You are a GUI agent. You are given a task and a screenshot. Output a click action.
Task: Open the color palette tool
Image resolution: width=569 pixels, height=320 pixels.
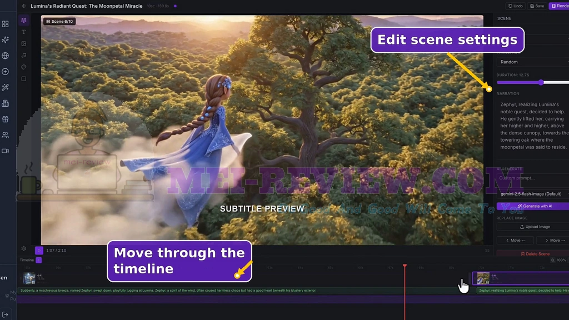coord(23,67)
